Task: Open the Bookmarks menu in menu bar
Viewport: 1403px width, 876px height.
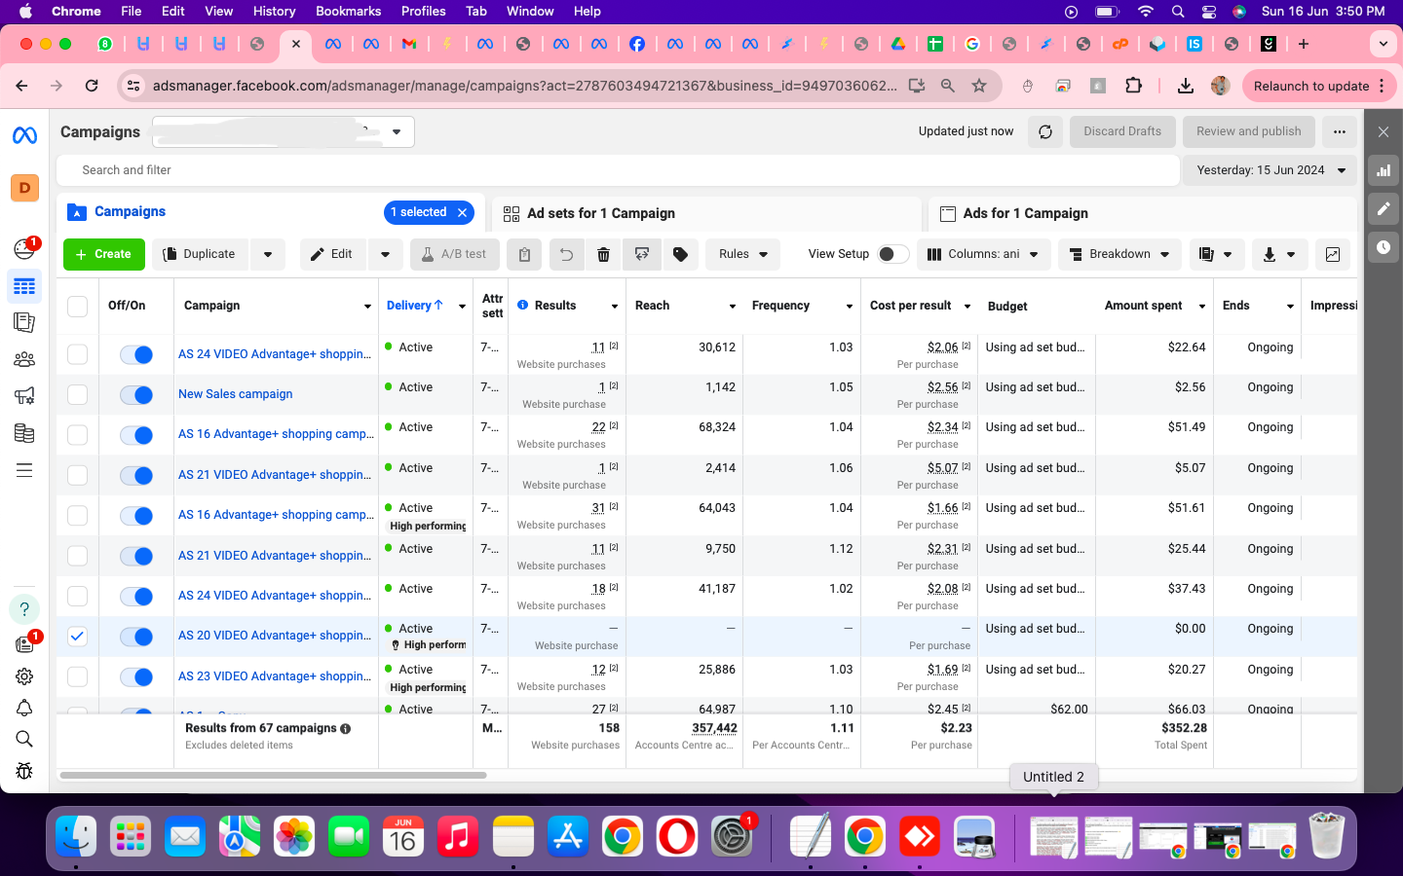Action: tap(348, 11)
